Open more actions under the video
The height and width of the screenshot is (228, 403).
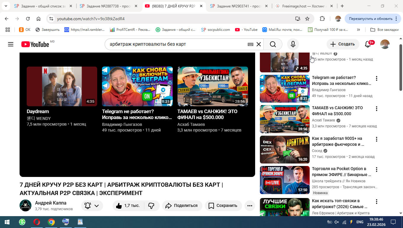click(250, 205)
